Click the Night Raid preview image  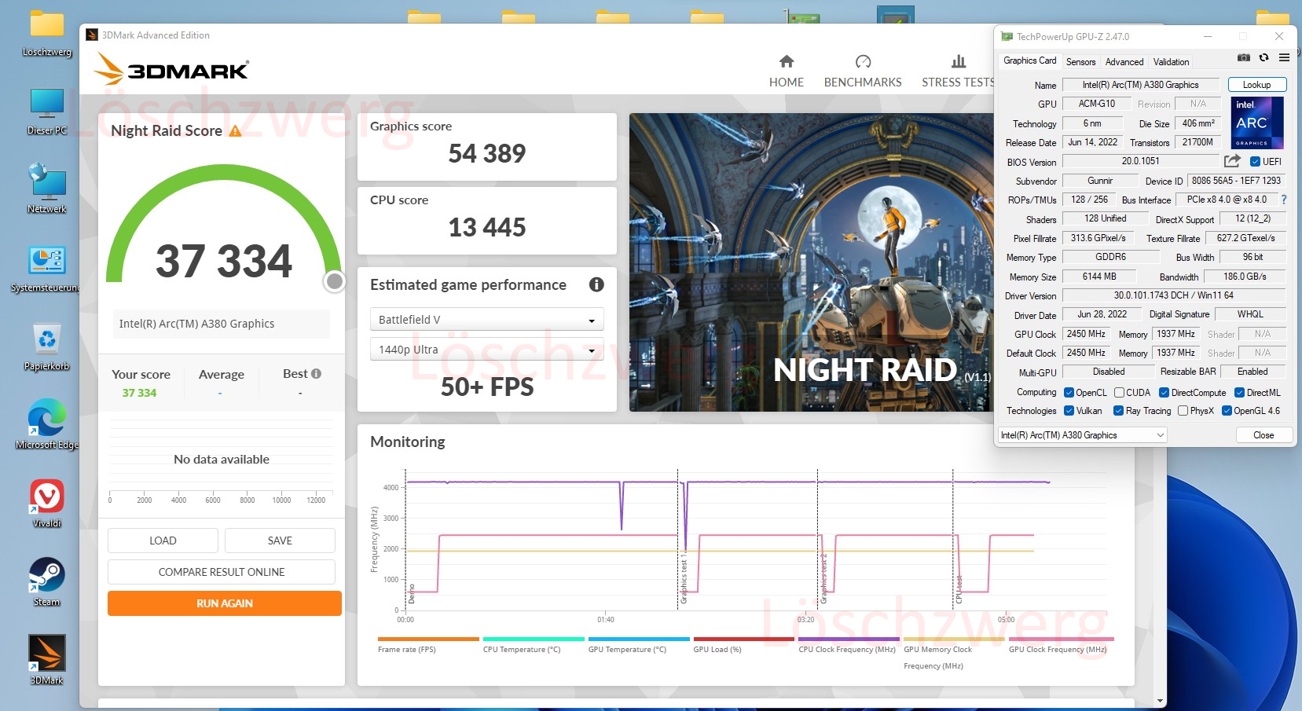tap(812, 262)
